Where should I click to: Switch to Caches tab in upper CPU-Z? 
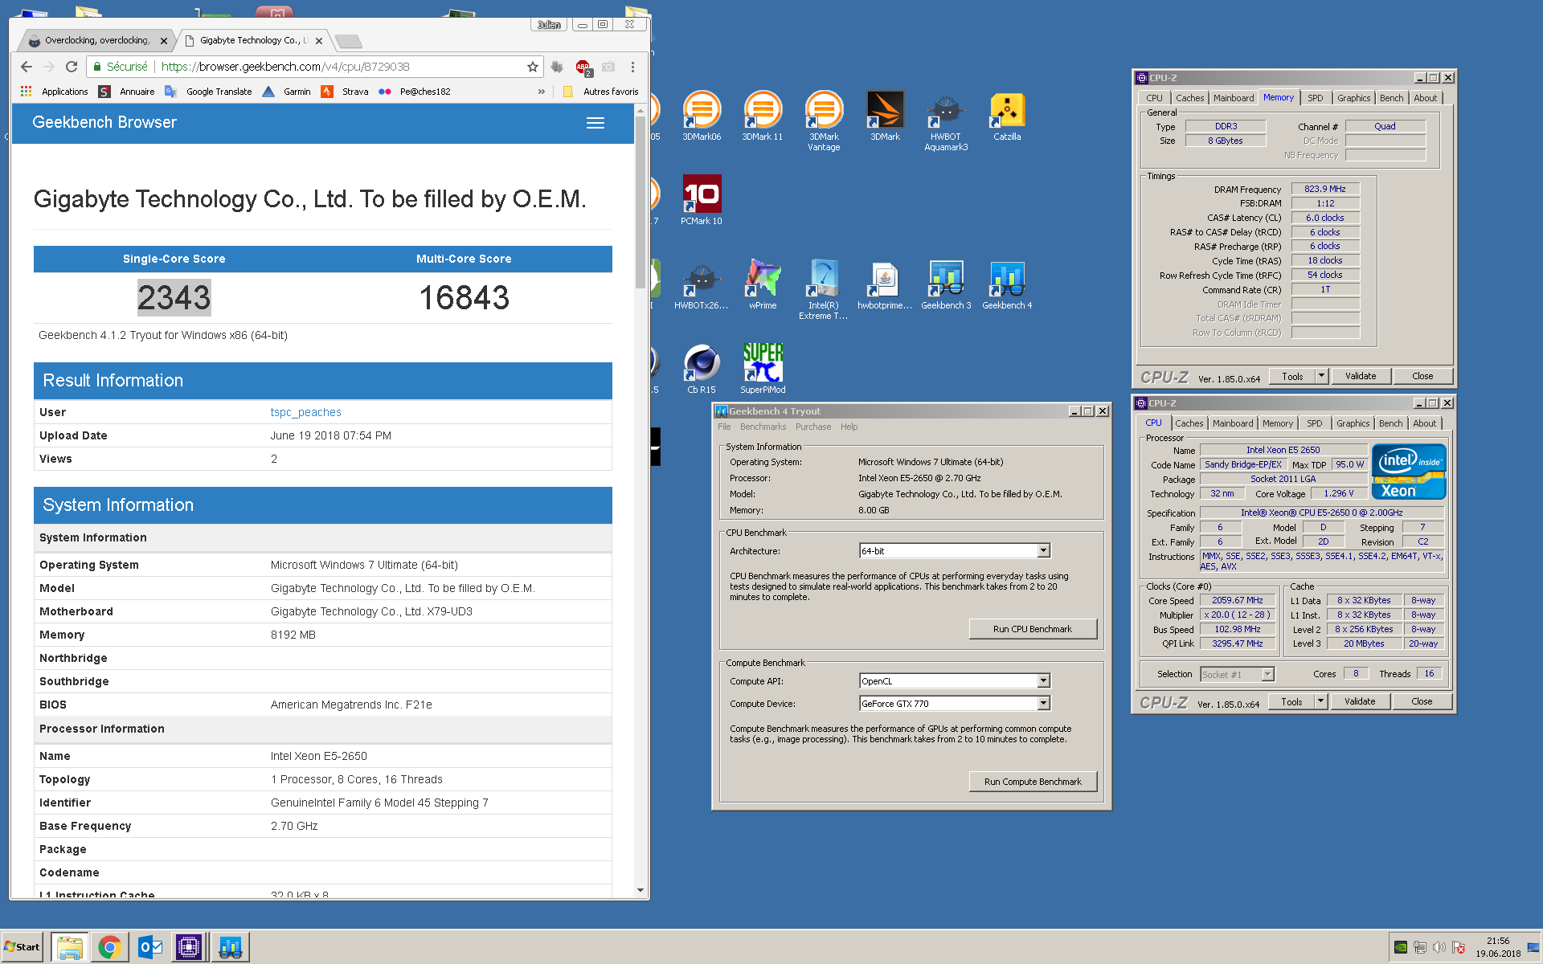pos(1189,98)
